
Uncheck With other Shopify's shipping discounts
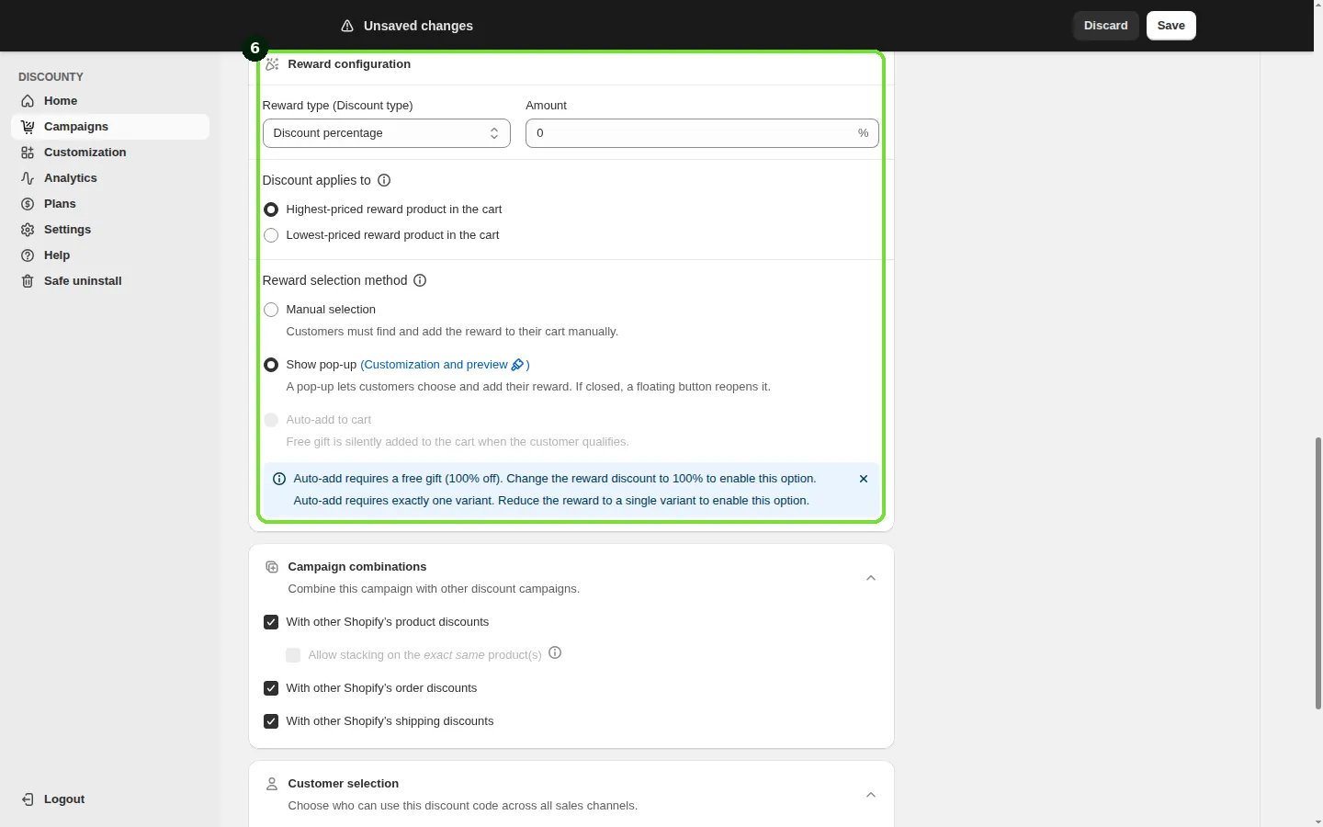tap(271, 721)
